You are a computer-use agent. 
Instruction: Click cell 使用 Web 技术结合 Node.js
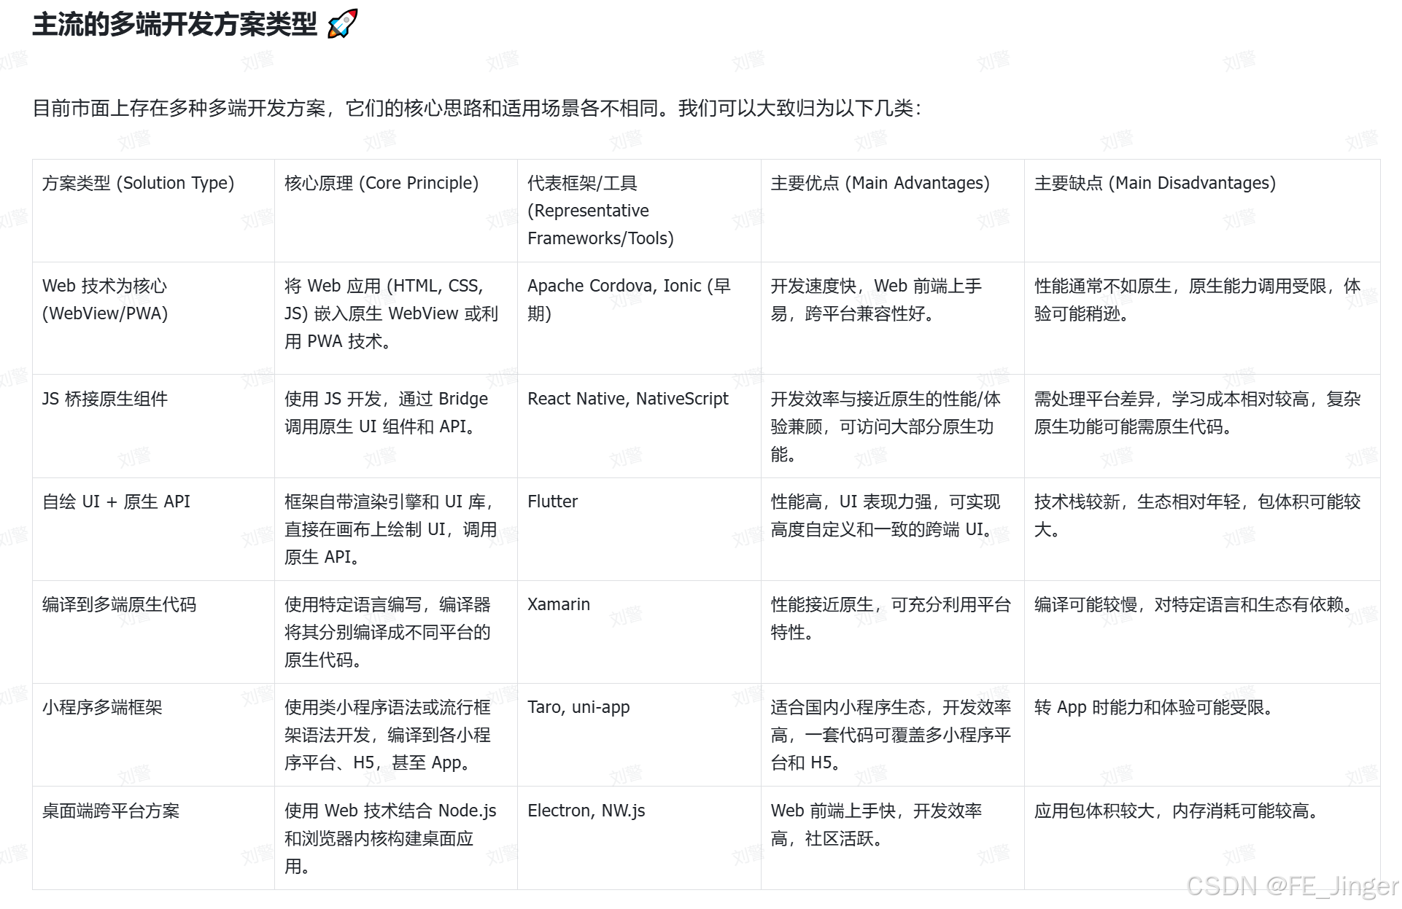[396, 838]
